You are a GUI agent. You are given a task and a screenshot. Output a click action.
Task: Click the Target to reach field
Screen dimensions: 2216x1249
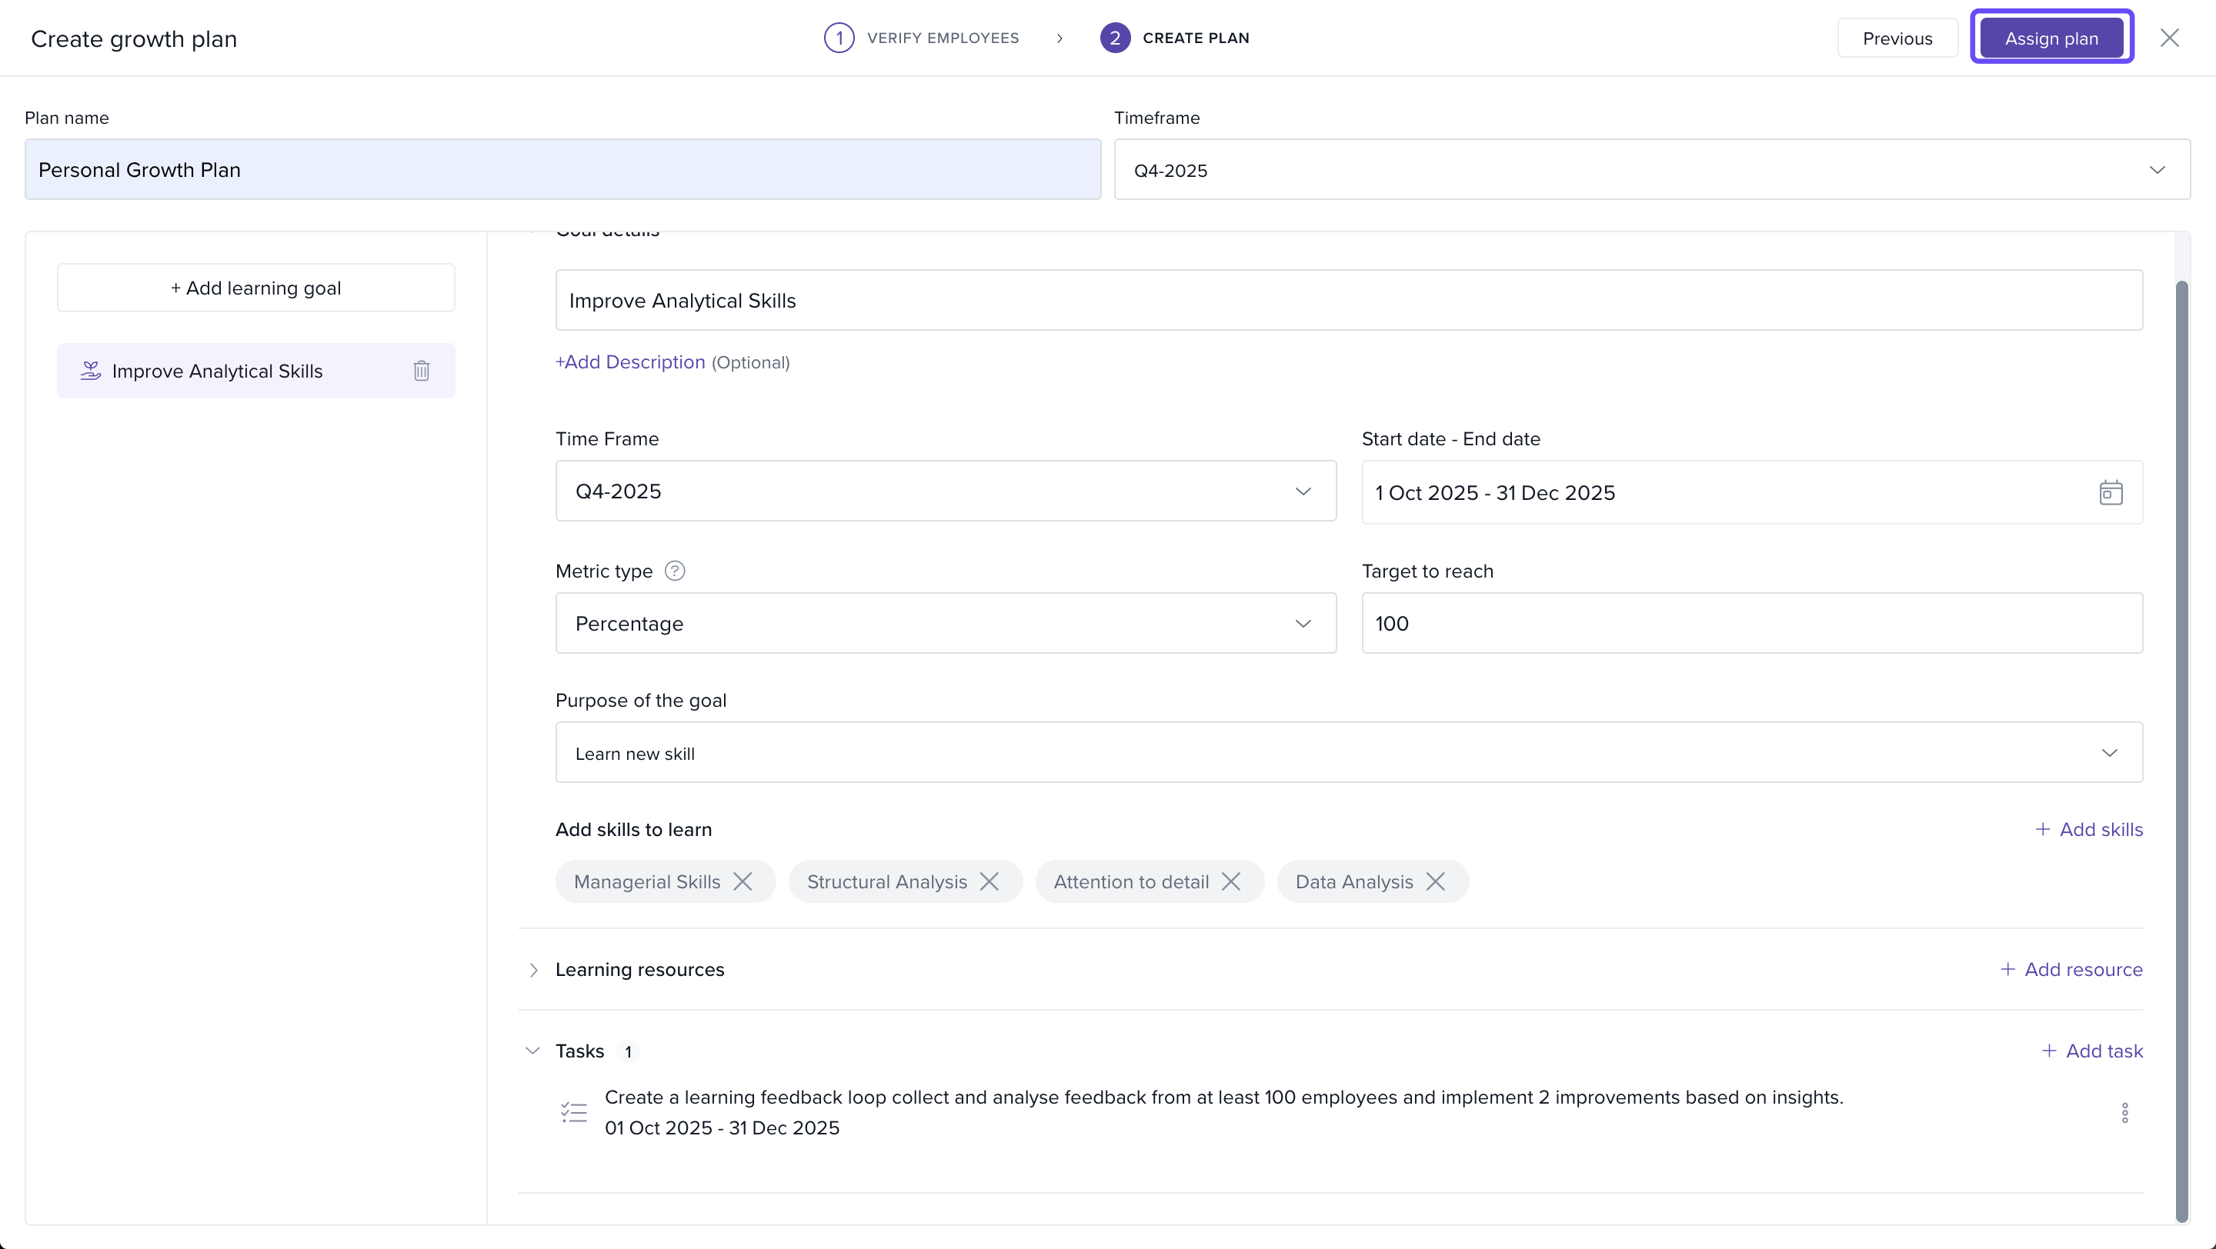coord(1750,623)
